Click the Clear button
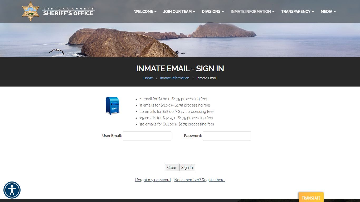This screenshot has width=360, height=202. click(x=172, y=168)
